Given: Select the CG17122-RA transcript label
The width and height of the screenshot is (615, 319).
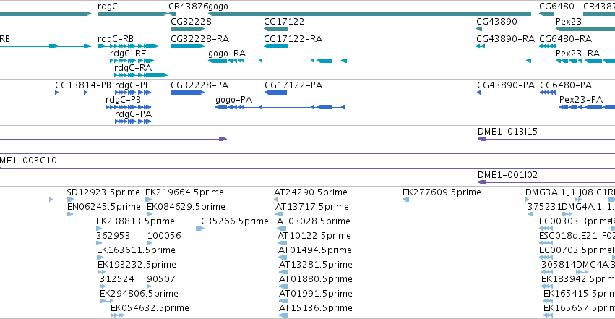Looking at the screenshot, I should tap(293, 39).
